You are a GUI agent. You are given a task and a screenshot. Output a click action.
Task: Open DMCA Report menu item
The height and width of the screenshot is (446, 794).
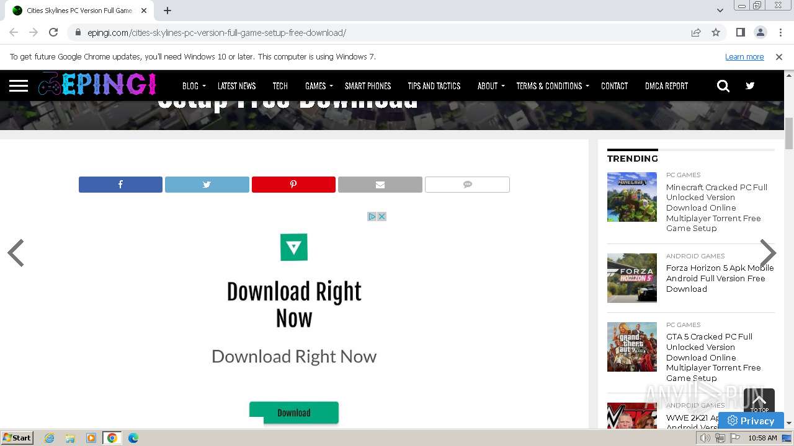666,86
